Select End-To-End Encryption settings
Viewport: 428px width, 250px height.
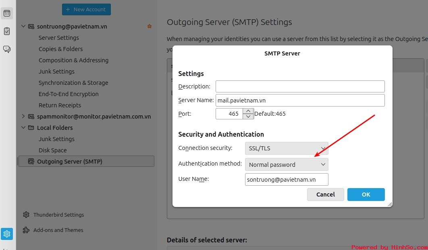click(x=69, y=94)
